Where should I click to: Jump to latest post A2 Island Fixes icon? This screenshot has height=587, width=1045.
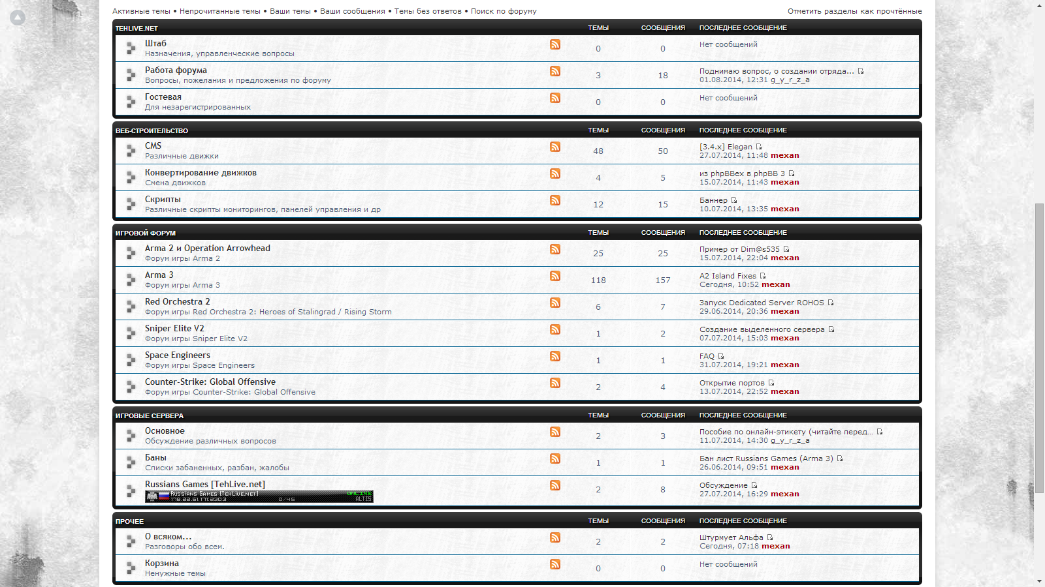click(763, 276)
